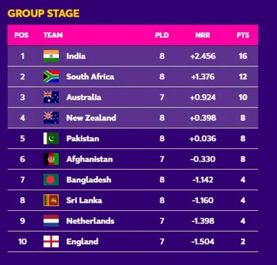
Task: Select the Australia flag icon
Action: [51, 97]
